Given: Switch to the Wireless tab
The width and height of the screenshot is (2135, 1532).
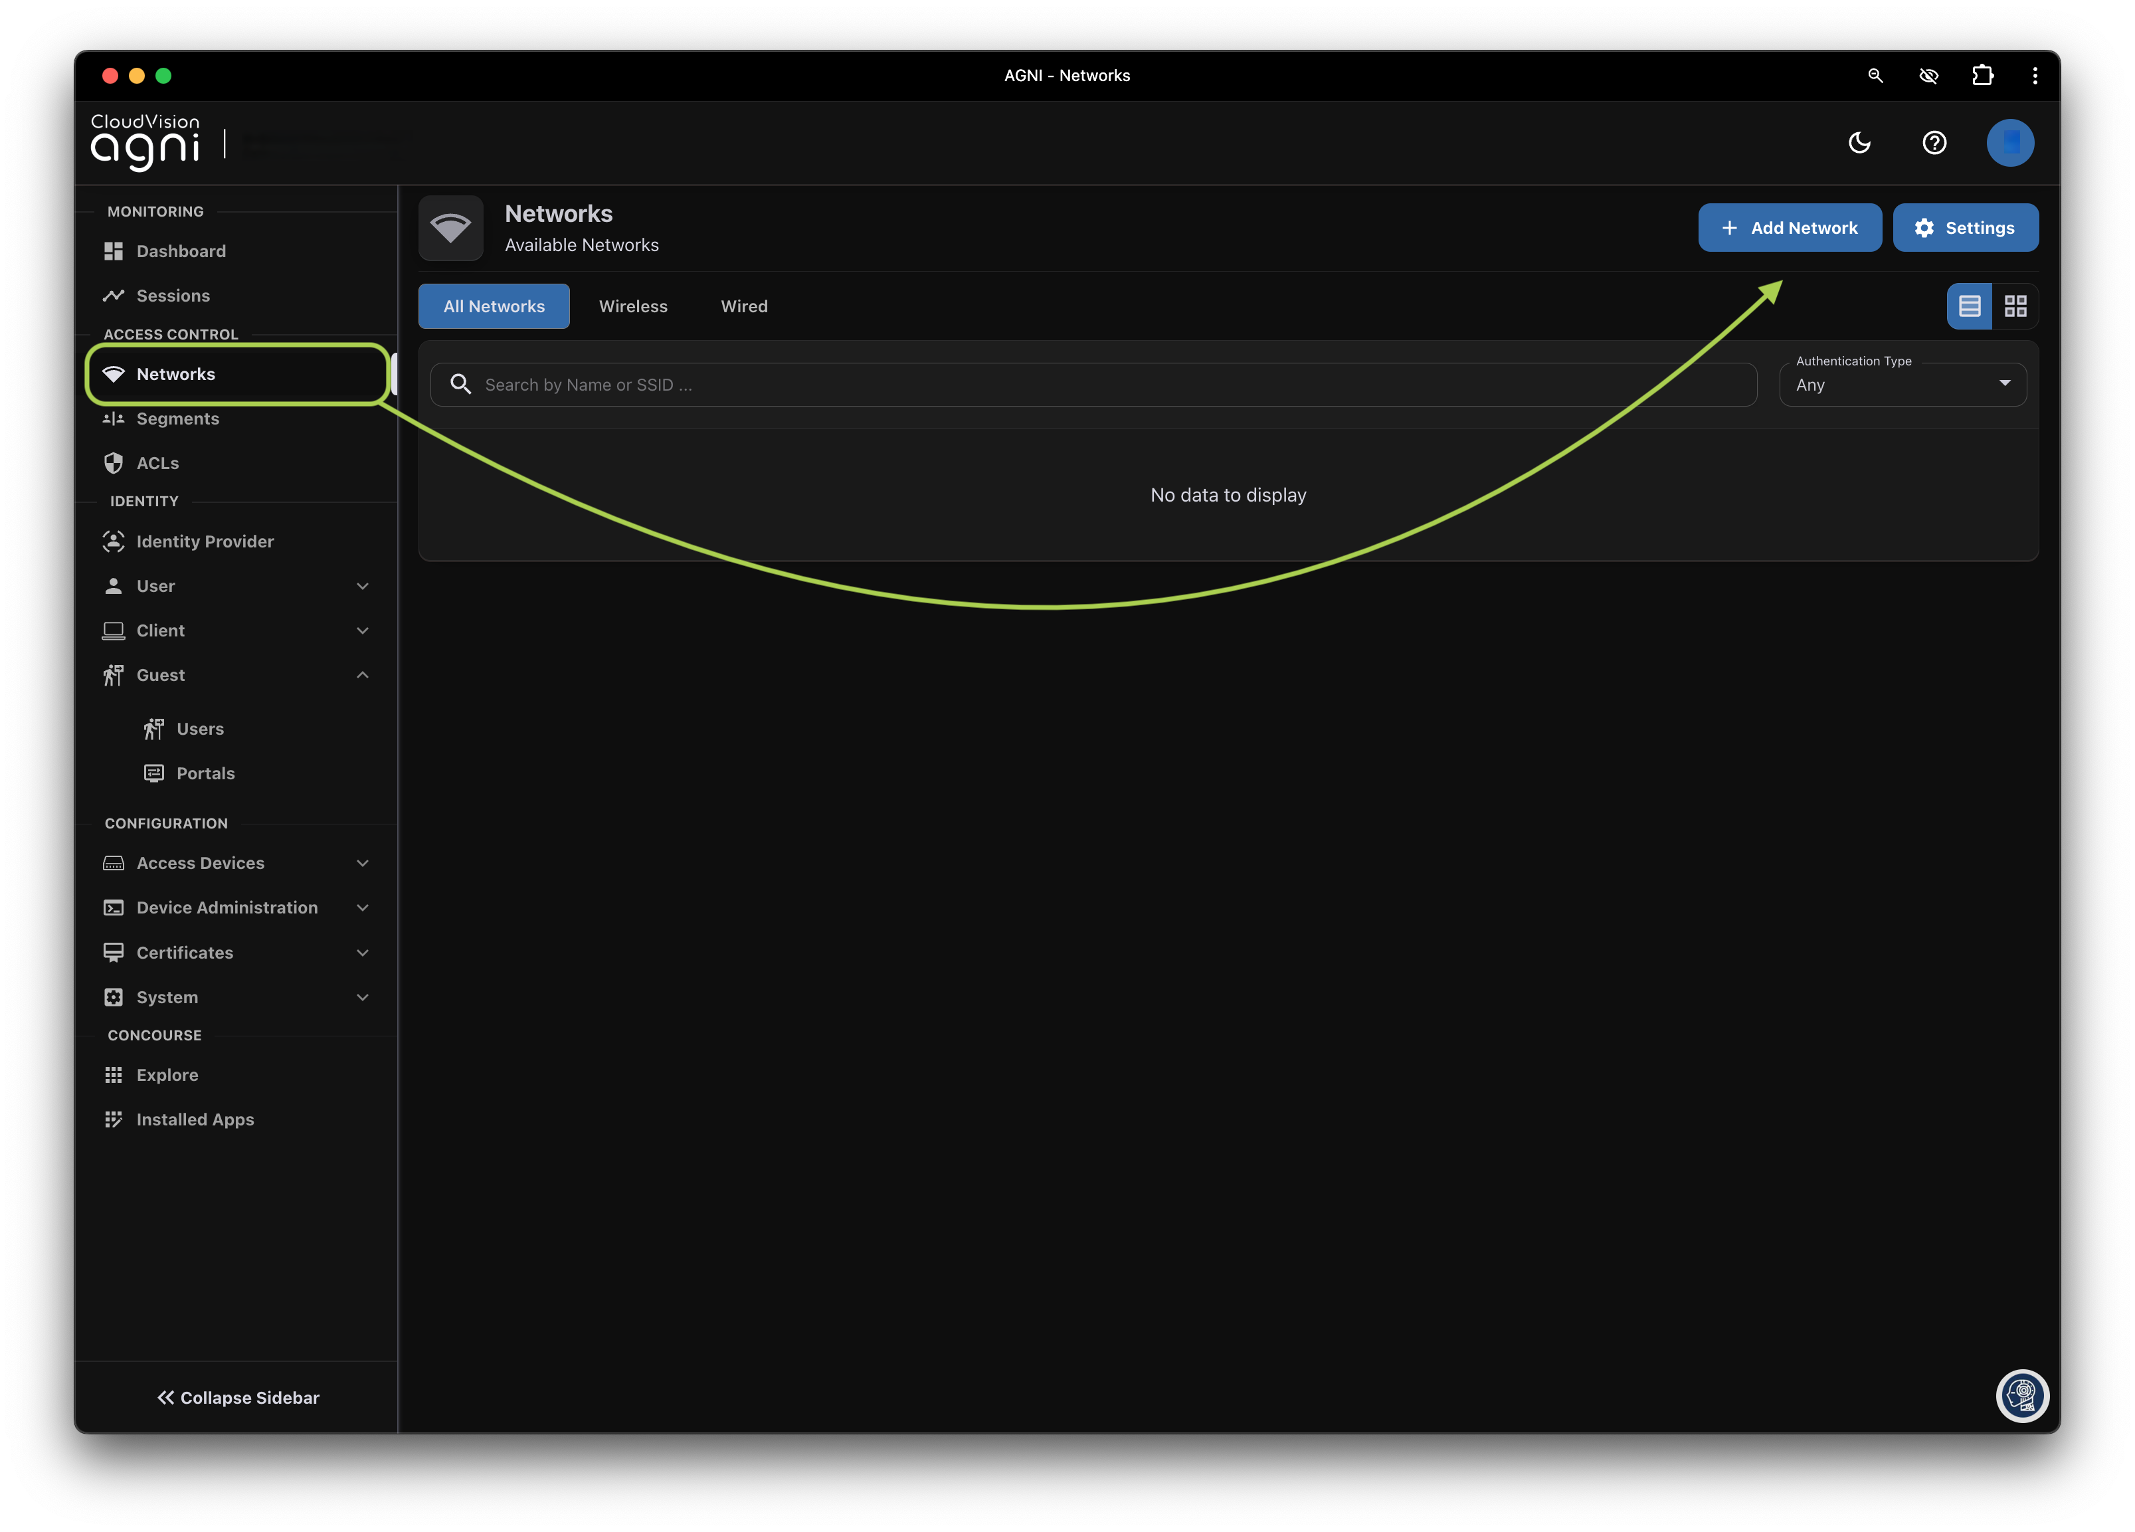Looking at the screenshot, I should click(632, 306).
